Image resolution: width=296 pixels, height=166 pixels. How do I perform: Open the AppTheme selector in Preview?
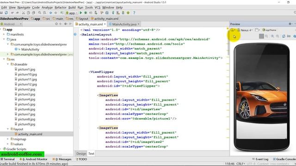(x=269, y=30)
